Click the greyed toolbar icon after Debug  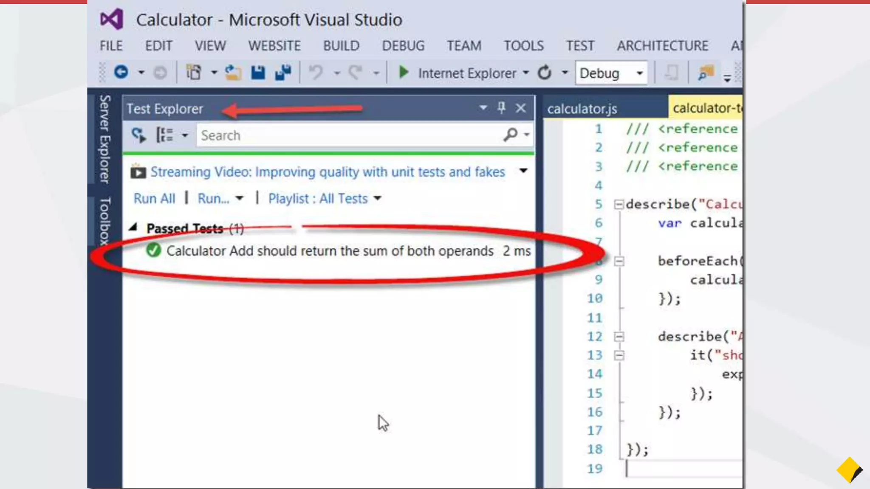tap(671, 73)
